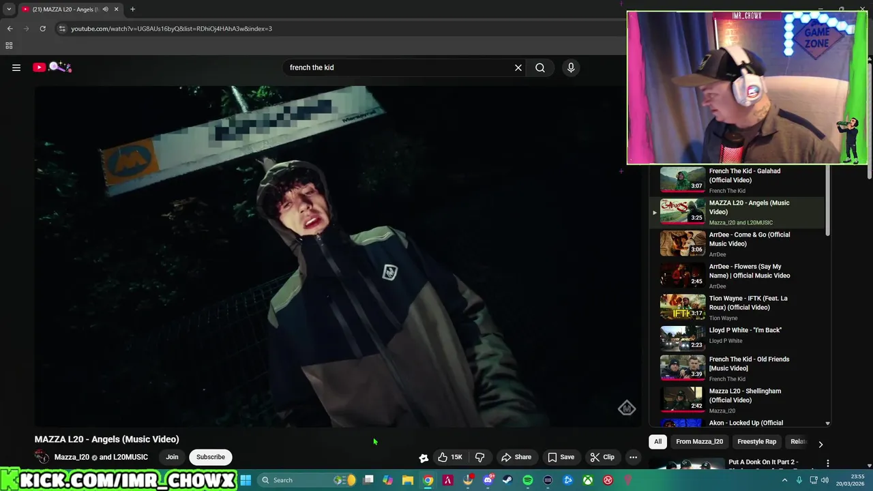Clear the search text with the X
The width and height of the screenshot is (873, 491).
[x=518, y=68]
